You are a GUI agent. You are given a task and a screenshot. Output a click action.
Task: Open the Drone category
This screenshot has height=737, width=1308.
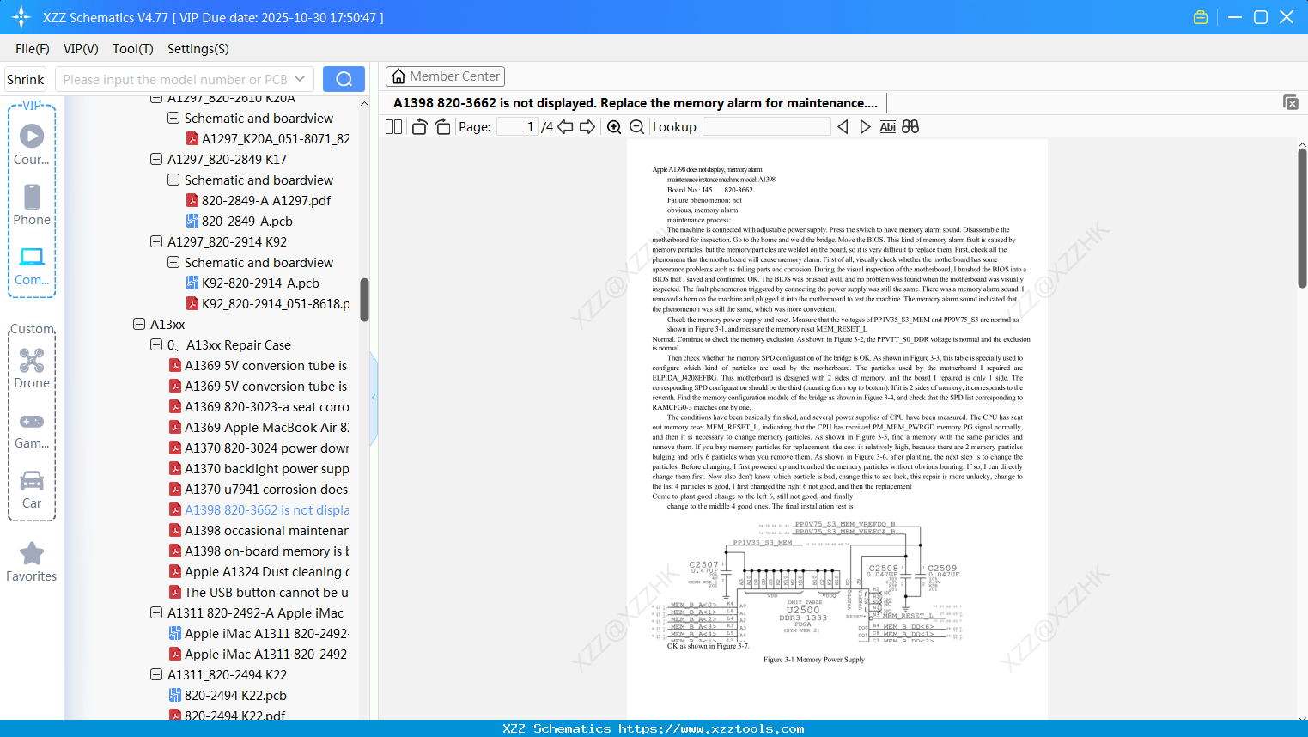32,368
